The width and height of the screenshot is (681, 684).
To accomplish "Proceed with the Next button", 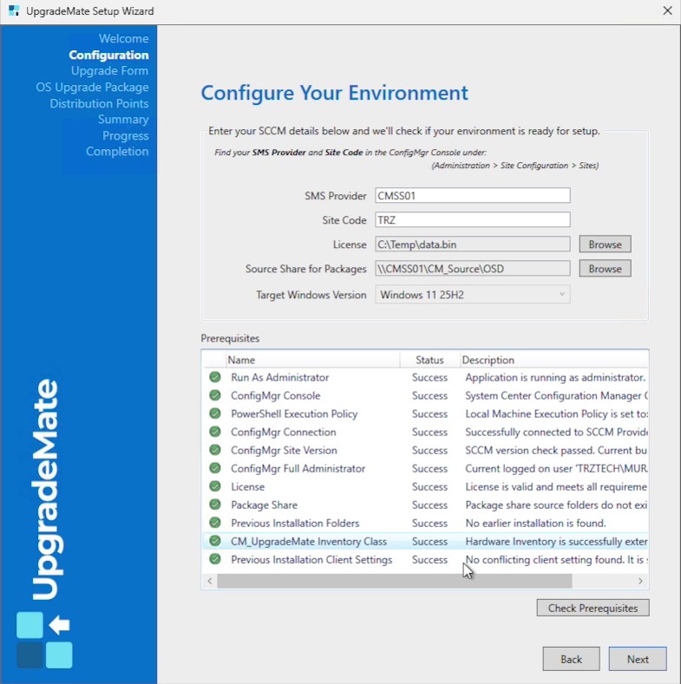I will click(x=638, y=659).
